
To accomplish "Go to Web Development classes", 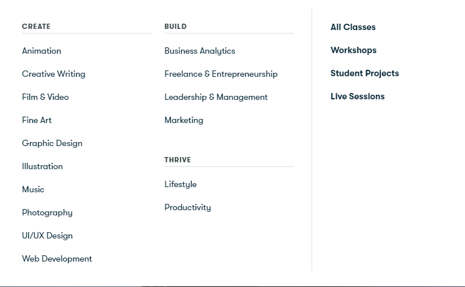I will pyautogui.click(x=57, y=259).
